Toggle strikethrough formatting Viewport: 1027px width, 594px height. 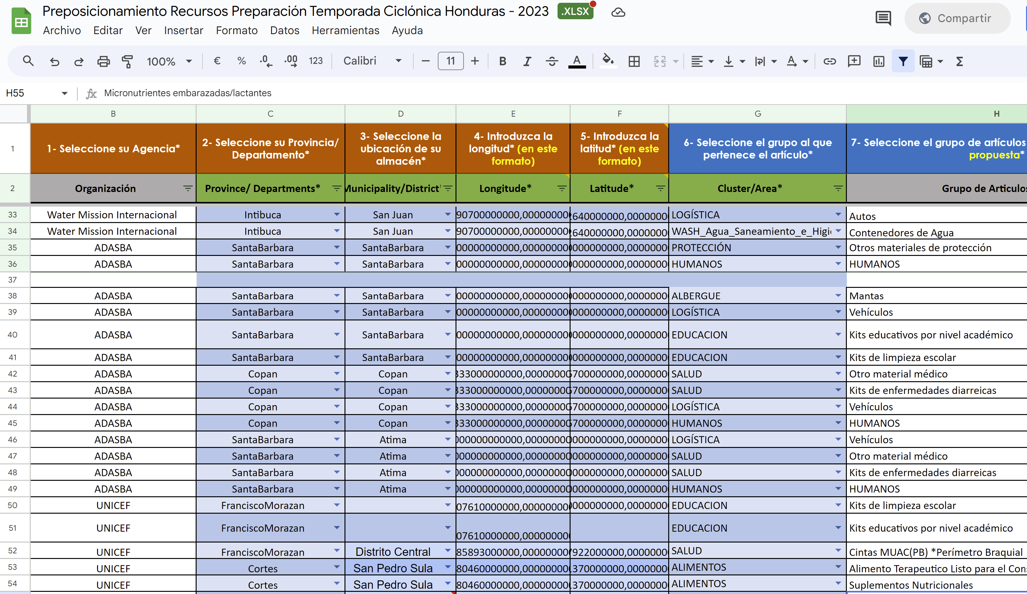552,61
